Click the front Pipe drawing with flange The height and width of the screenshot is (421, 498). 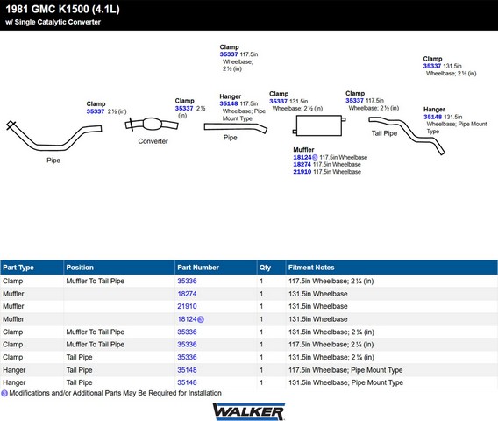coord(54,136)
